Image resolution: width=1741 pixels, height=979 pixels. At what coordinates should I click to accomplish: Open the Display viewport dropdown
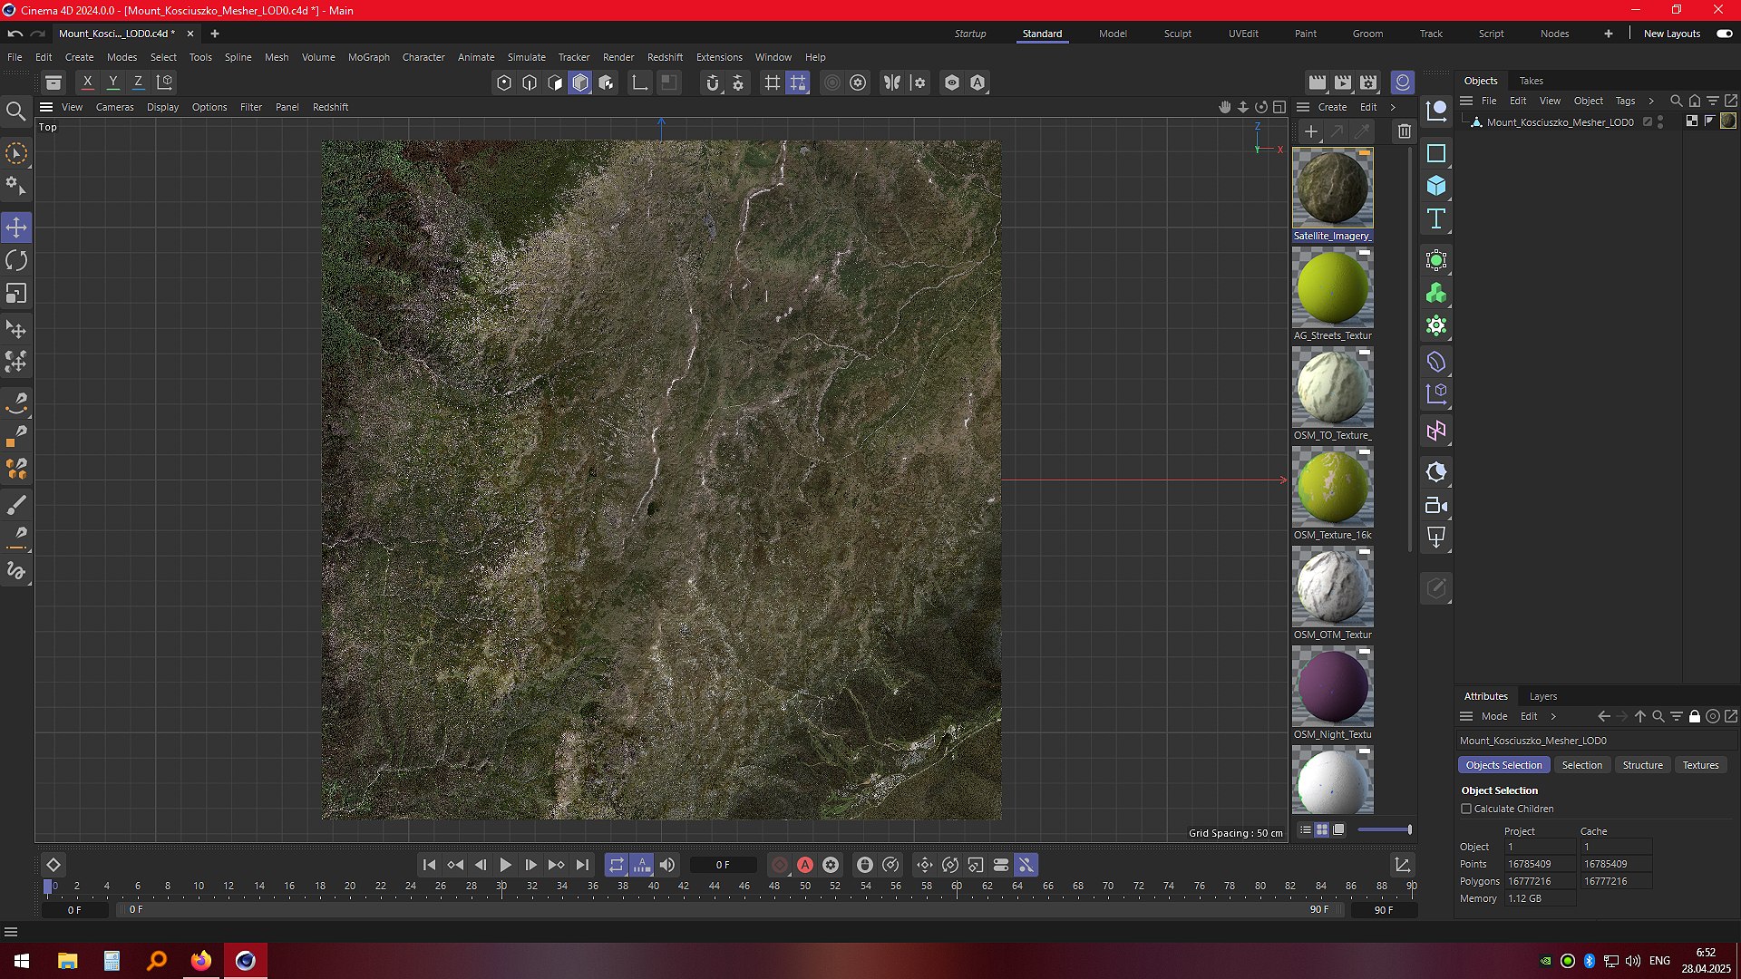point(163,107)
